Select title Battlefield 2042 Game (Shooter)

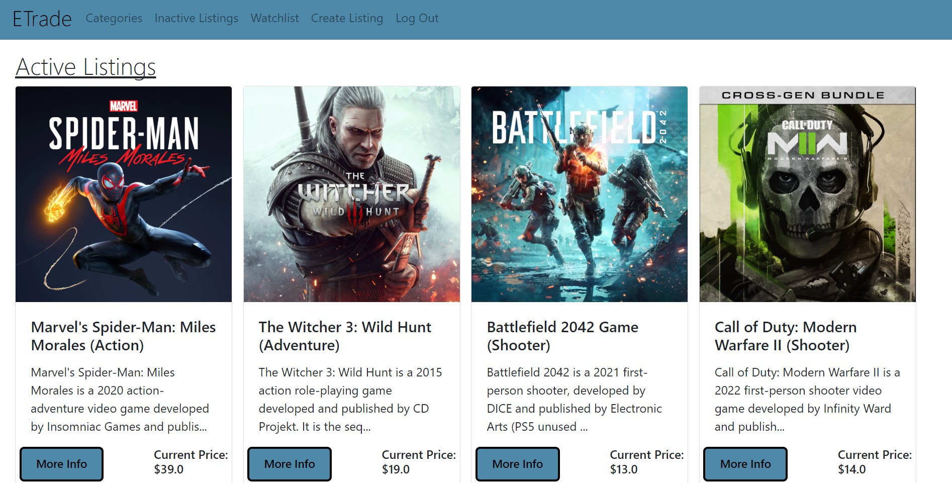pos(562,336)
